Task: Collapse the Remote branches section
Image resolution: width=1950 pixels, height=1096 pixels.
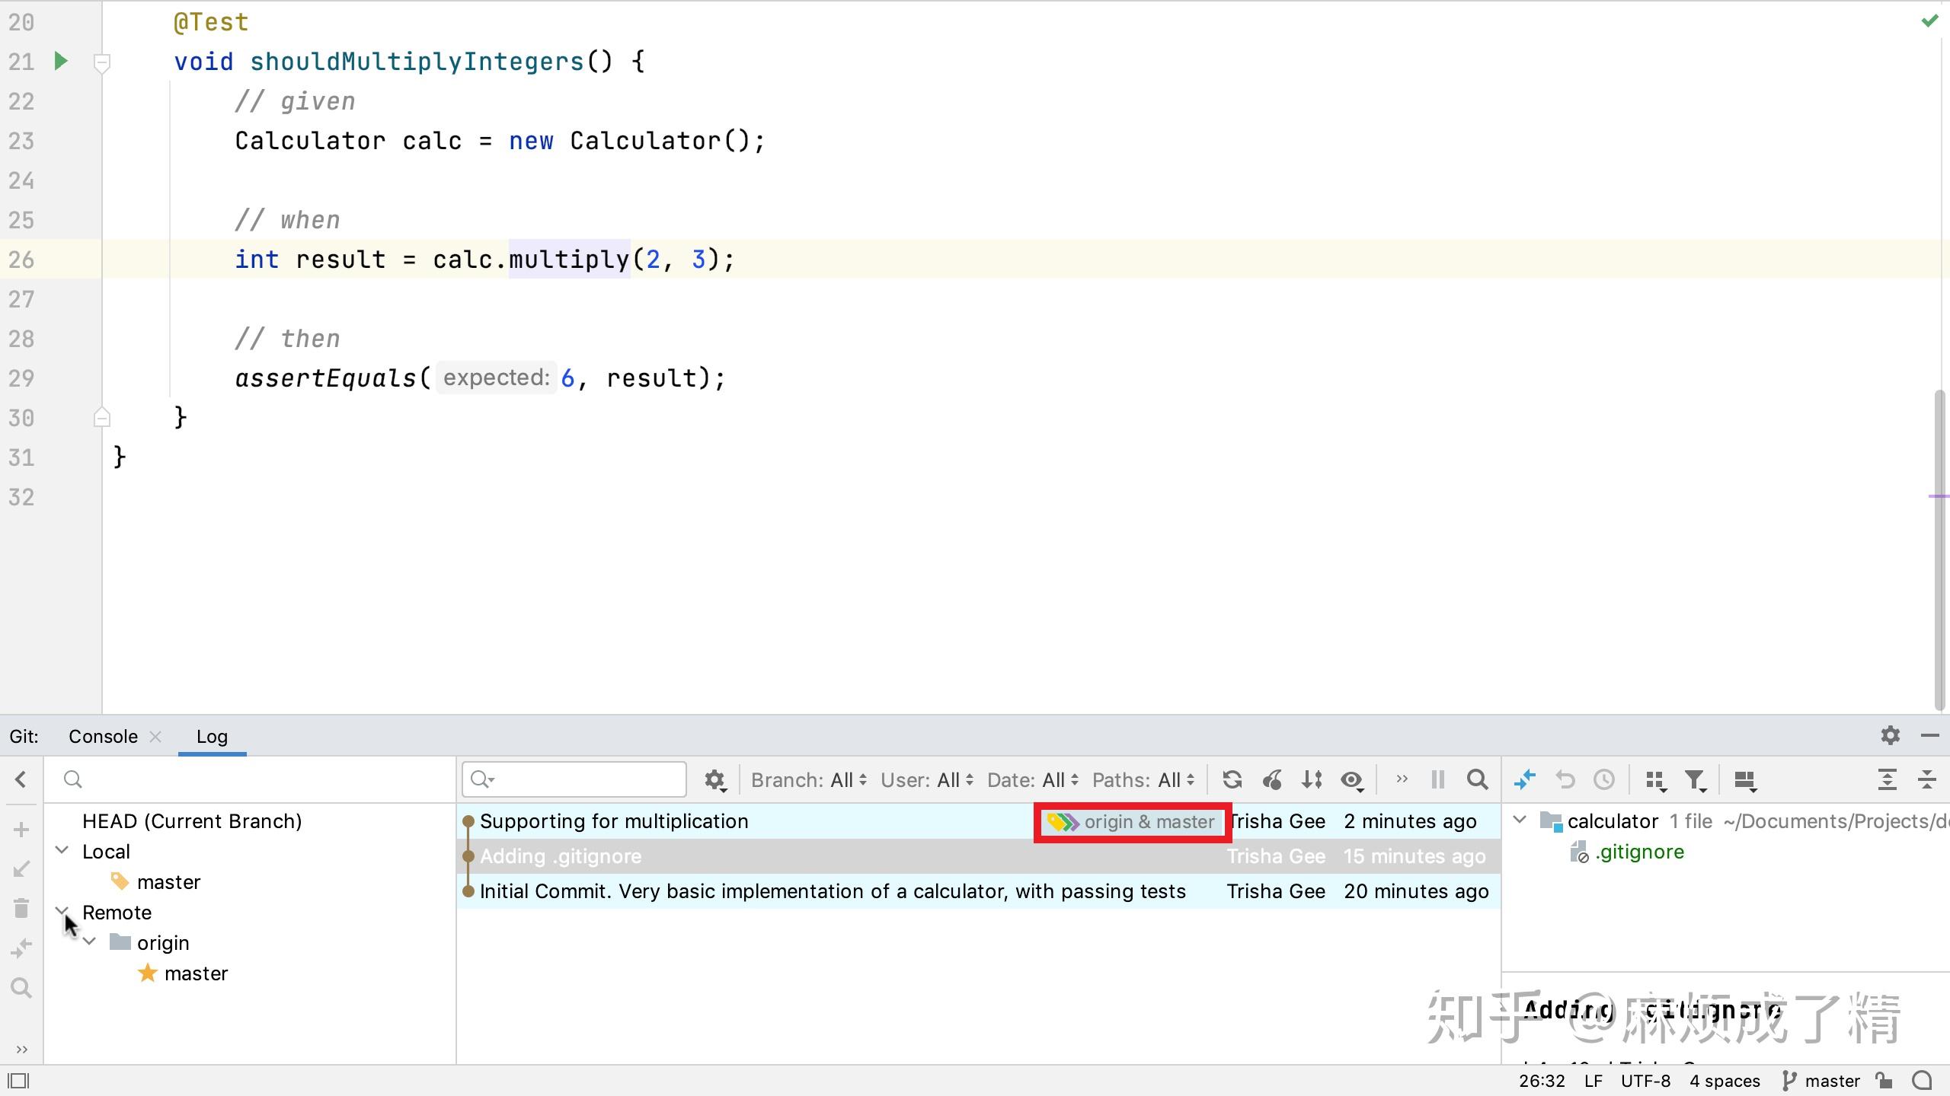Action: click(x=62, y=912)
